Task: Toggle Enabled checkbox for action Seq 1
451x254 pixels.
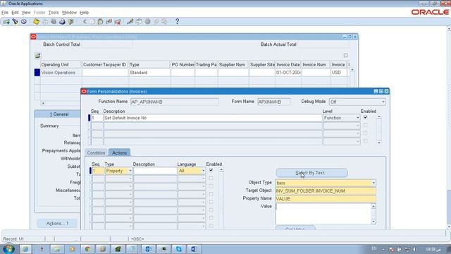Action: pos(211,170)
